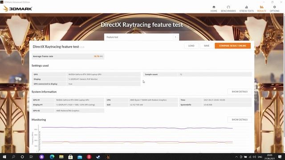Launch the purple Alice assistant from the taskbar
The width and height of the screenshot is (285, 160).
click(42, 157)
